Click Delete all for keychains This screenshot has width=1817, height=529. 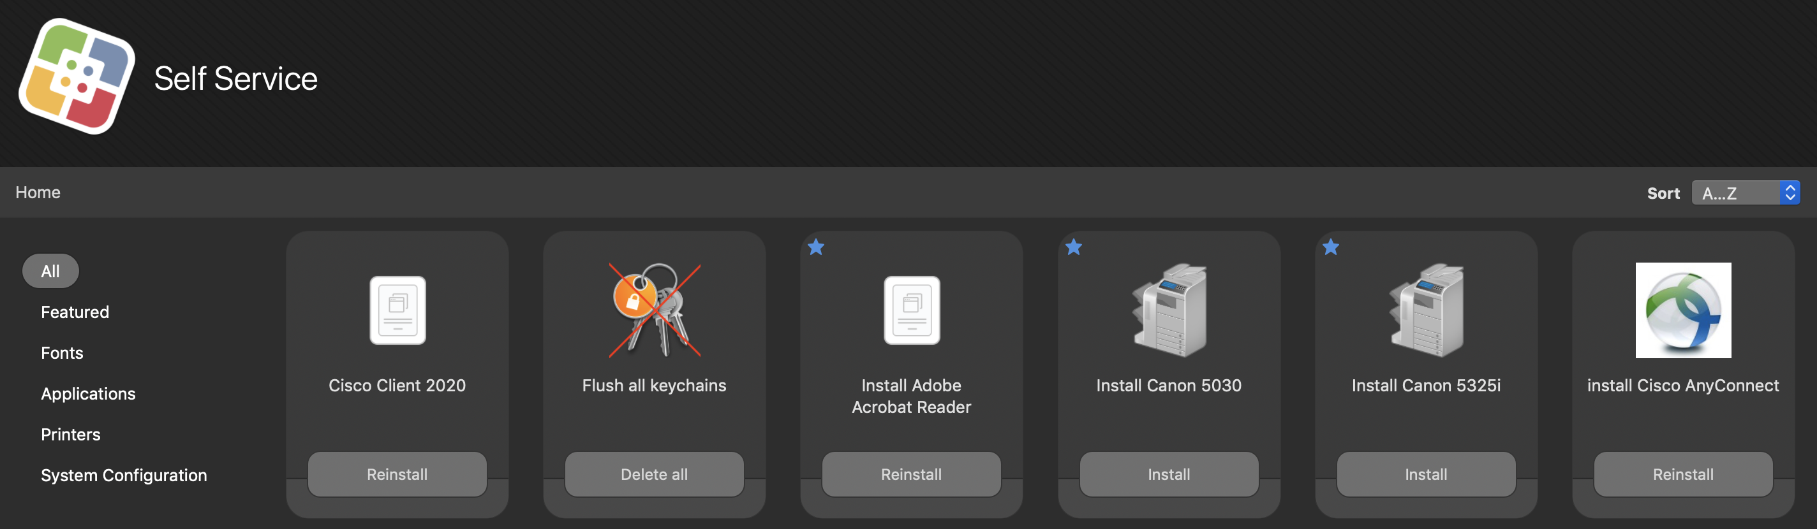pyautogui.click(x=655, y=474)
